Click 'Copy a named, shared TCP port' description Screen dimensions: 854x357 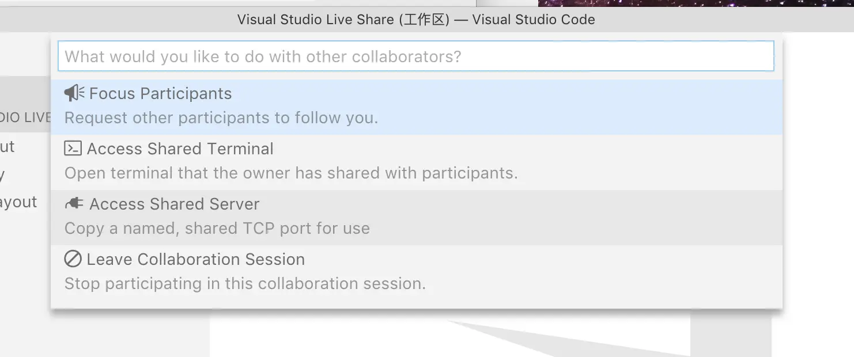217,229
